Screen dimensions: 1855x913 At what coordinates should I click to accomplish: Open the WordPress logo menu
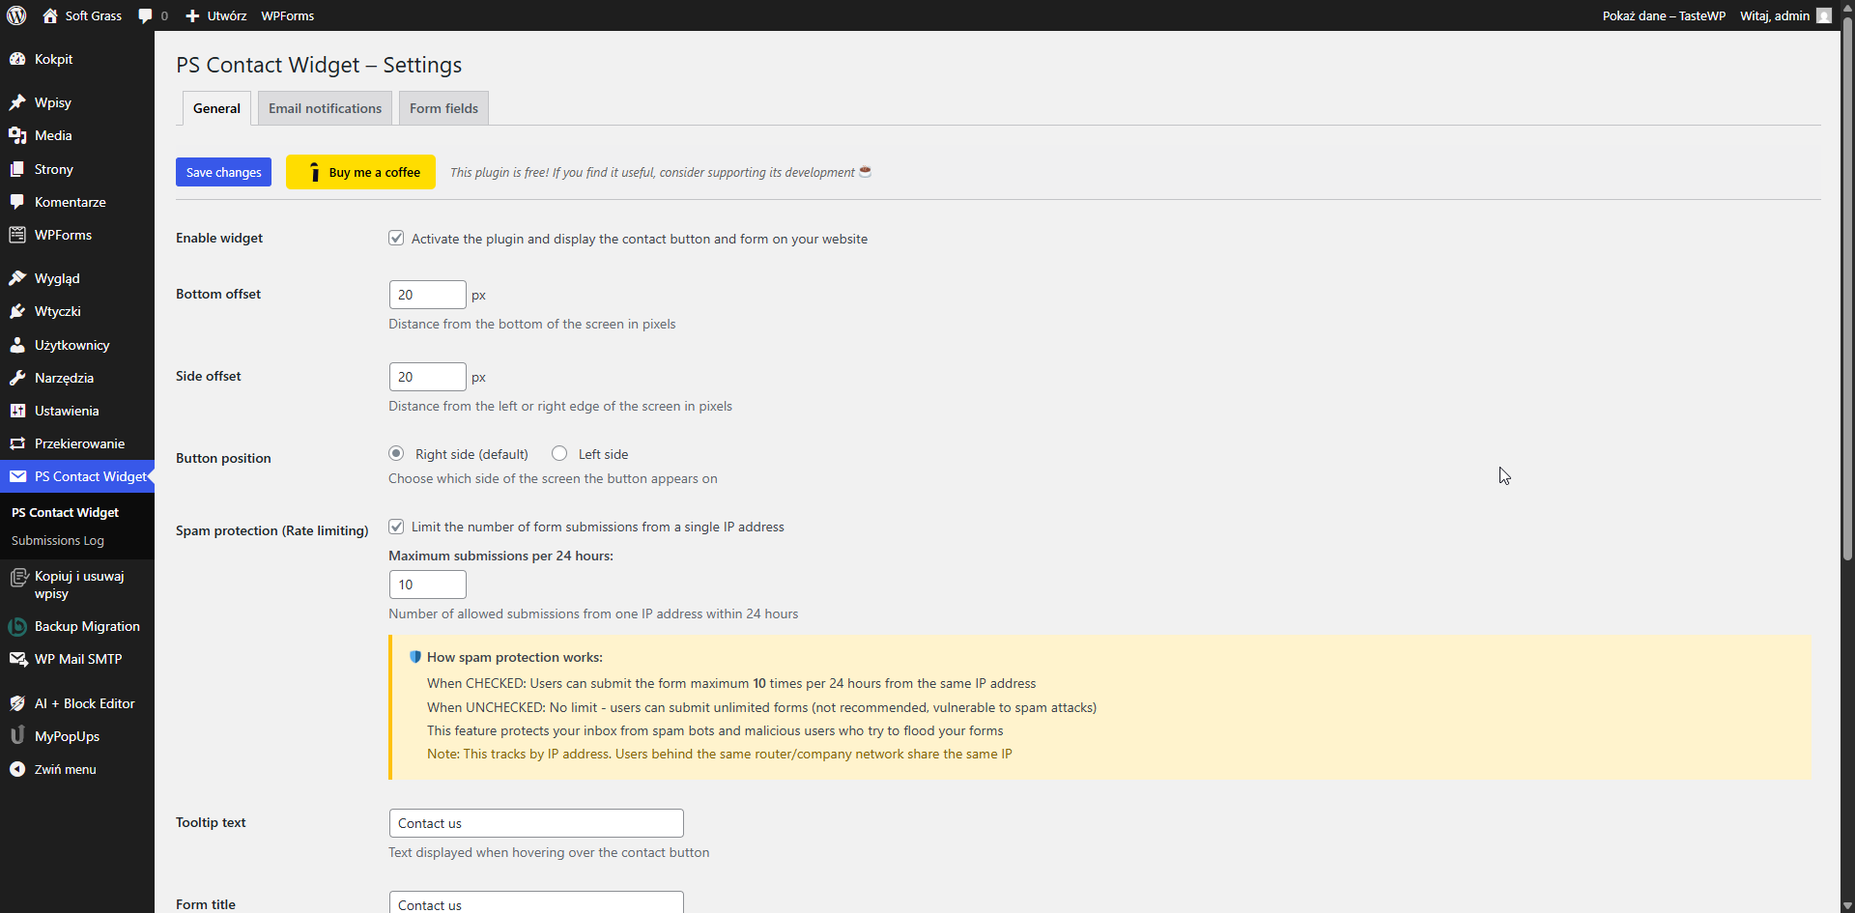[15, 15]
